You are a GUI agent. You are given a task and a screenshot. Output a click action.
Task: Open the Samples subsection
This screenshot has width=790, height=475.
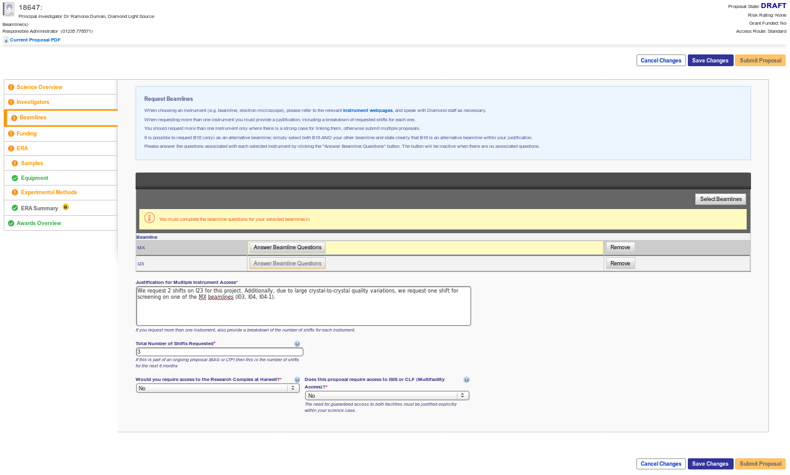(x=61, y=163)
